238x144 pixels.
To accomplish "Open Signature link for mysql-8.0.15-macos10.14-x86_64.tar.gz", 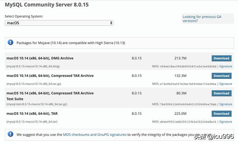I will point(226,84).
